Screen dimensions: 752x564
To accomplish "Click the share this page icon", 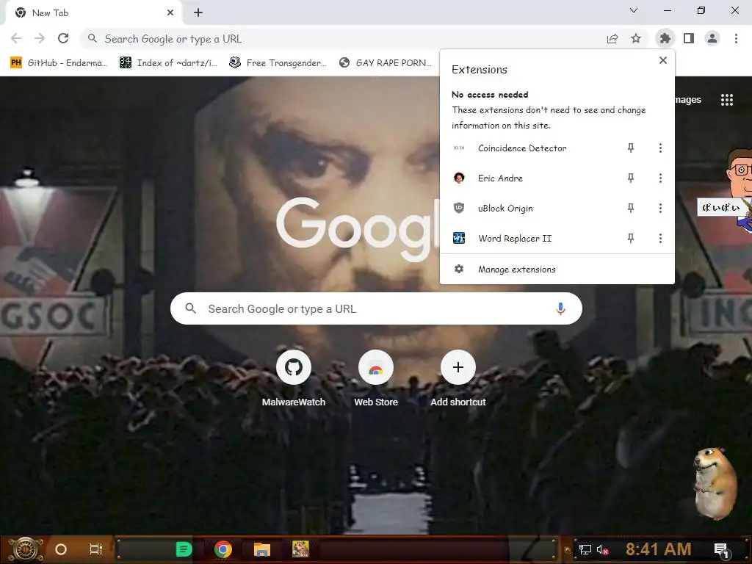I will click(612, 38).
